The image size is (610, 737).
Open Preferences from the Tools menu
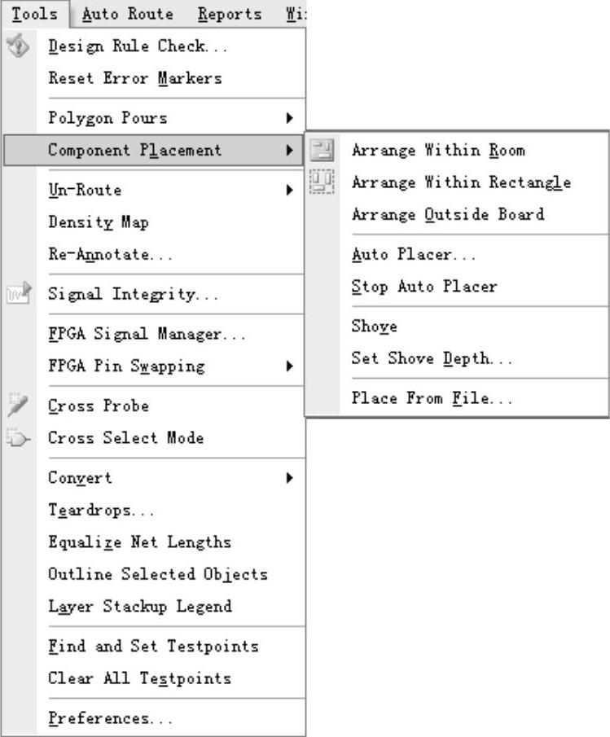click(x=110, y=718)
